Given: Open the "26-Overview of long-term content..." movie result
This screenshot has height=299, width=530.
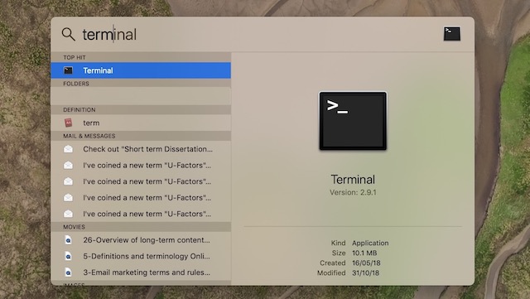Looking at the screenshot, I should tap(141, 240).
